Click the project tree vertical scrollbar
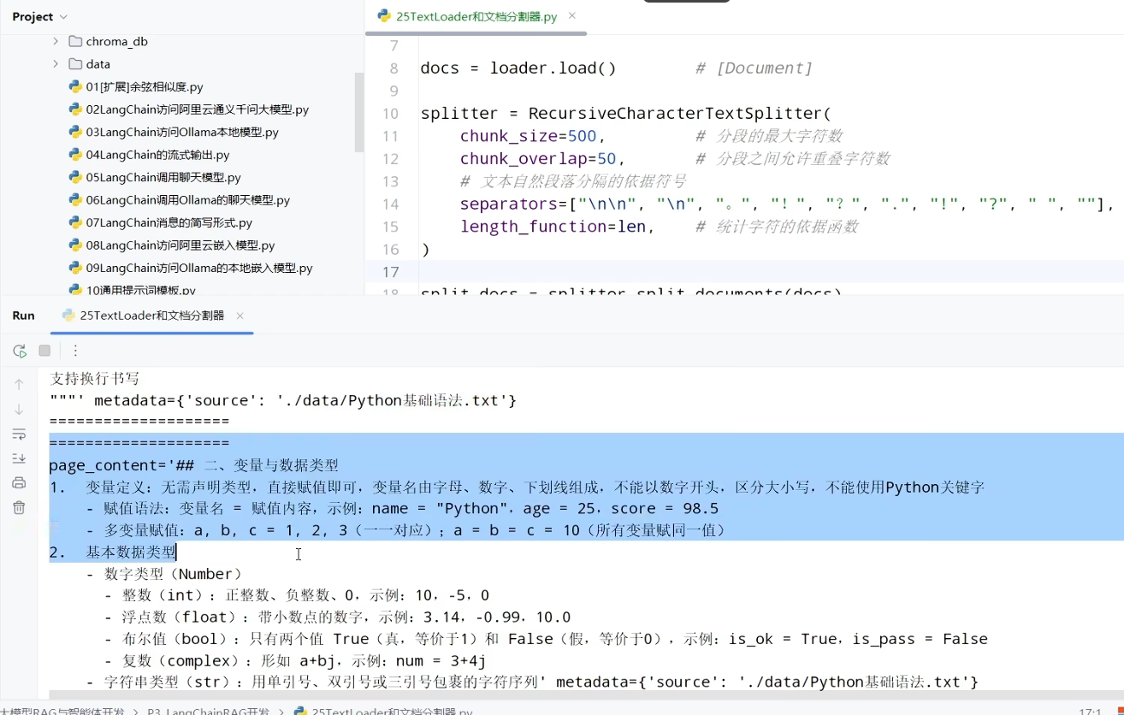Viewport: 1124px width, 715px height. click(359, 111)
